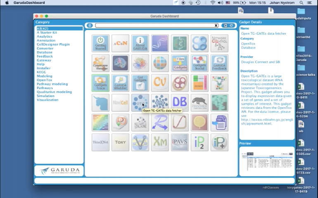This screenshot has height=198, width=318.
Task: Open the iP+ gadget icon
Action: (x=219, y=142)
